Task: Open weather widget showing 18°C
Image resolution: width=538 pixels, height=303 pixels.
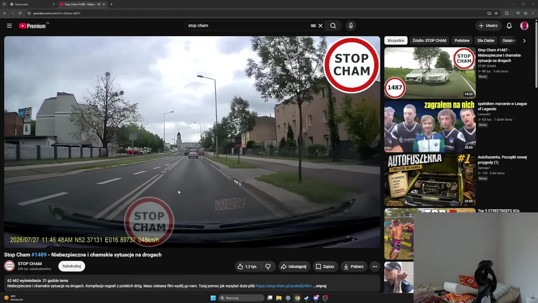Action: coord(13,298)
